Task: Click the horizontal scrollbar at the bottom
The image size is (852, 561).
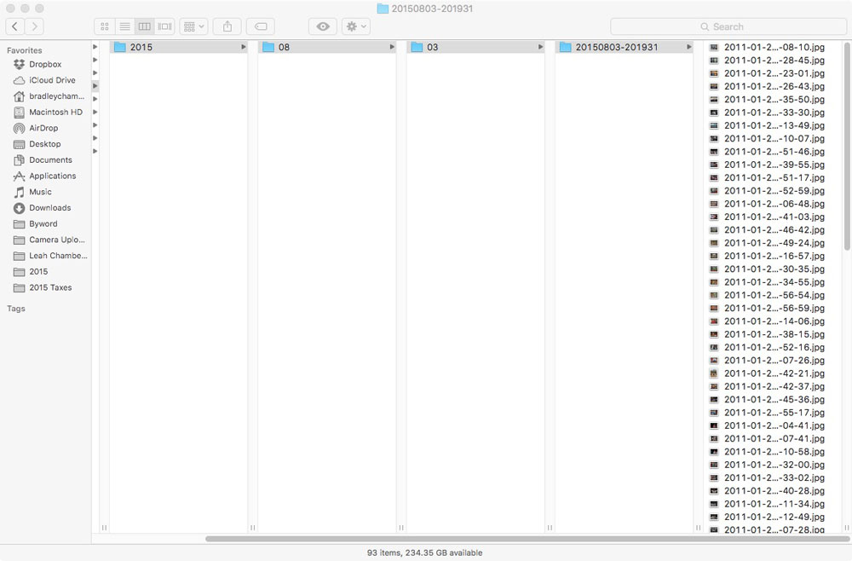Action: tap(527, 539)
